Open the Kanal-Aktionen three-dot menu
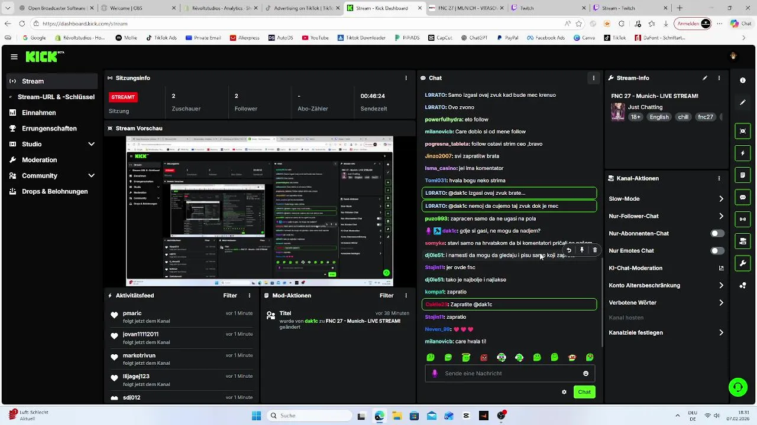The image size is (757, 425). pyautogui.click(x=719, y=178)
